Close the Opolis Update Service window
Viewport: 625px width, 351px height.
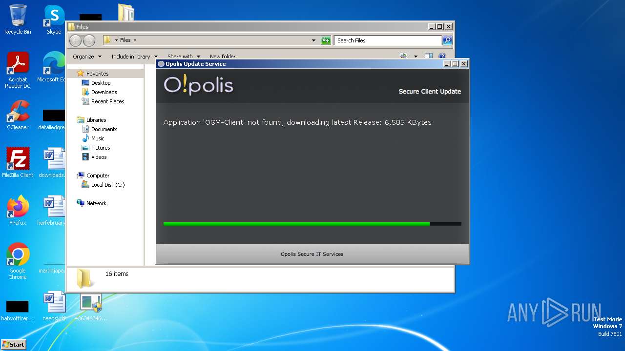coord(463,64)
